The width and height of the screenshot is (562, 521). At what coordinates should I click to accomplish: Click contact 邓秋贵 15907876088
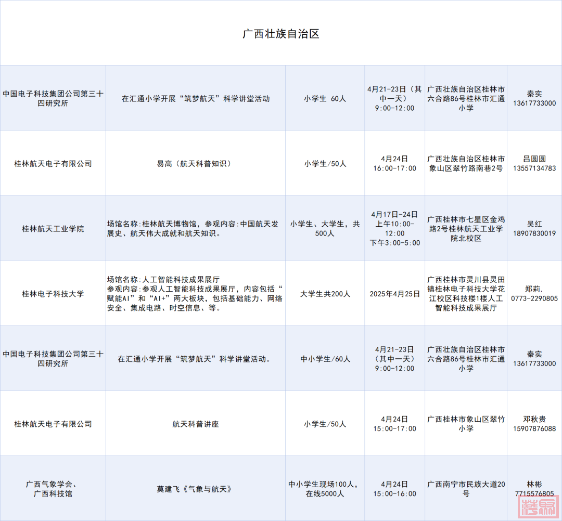coord(534,424)
